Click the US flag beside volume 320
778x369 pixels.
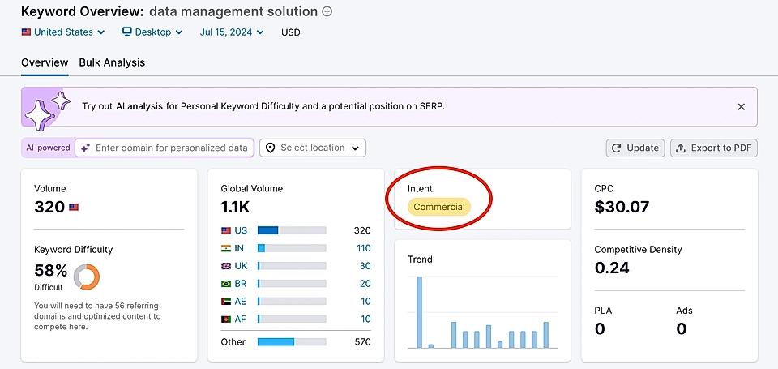74,207
